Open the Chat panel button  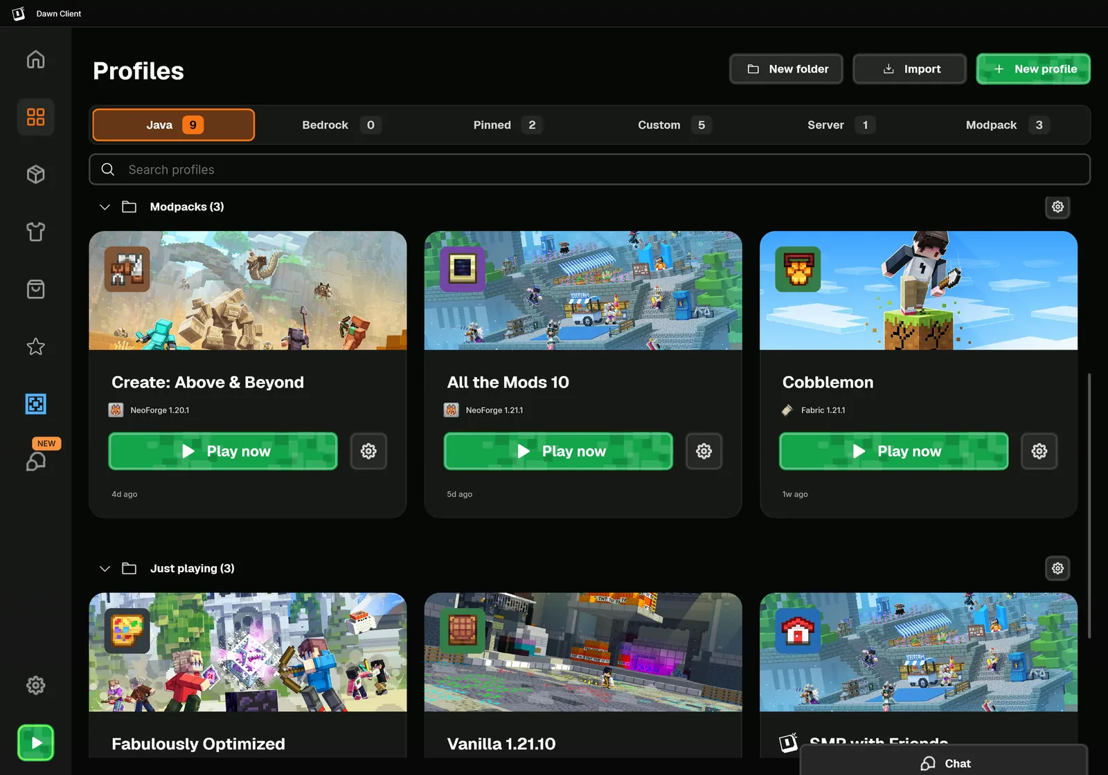click(x=944, y=762)
